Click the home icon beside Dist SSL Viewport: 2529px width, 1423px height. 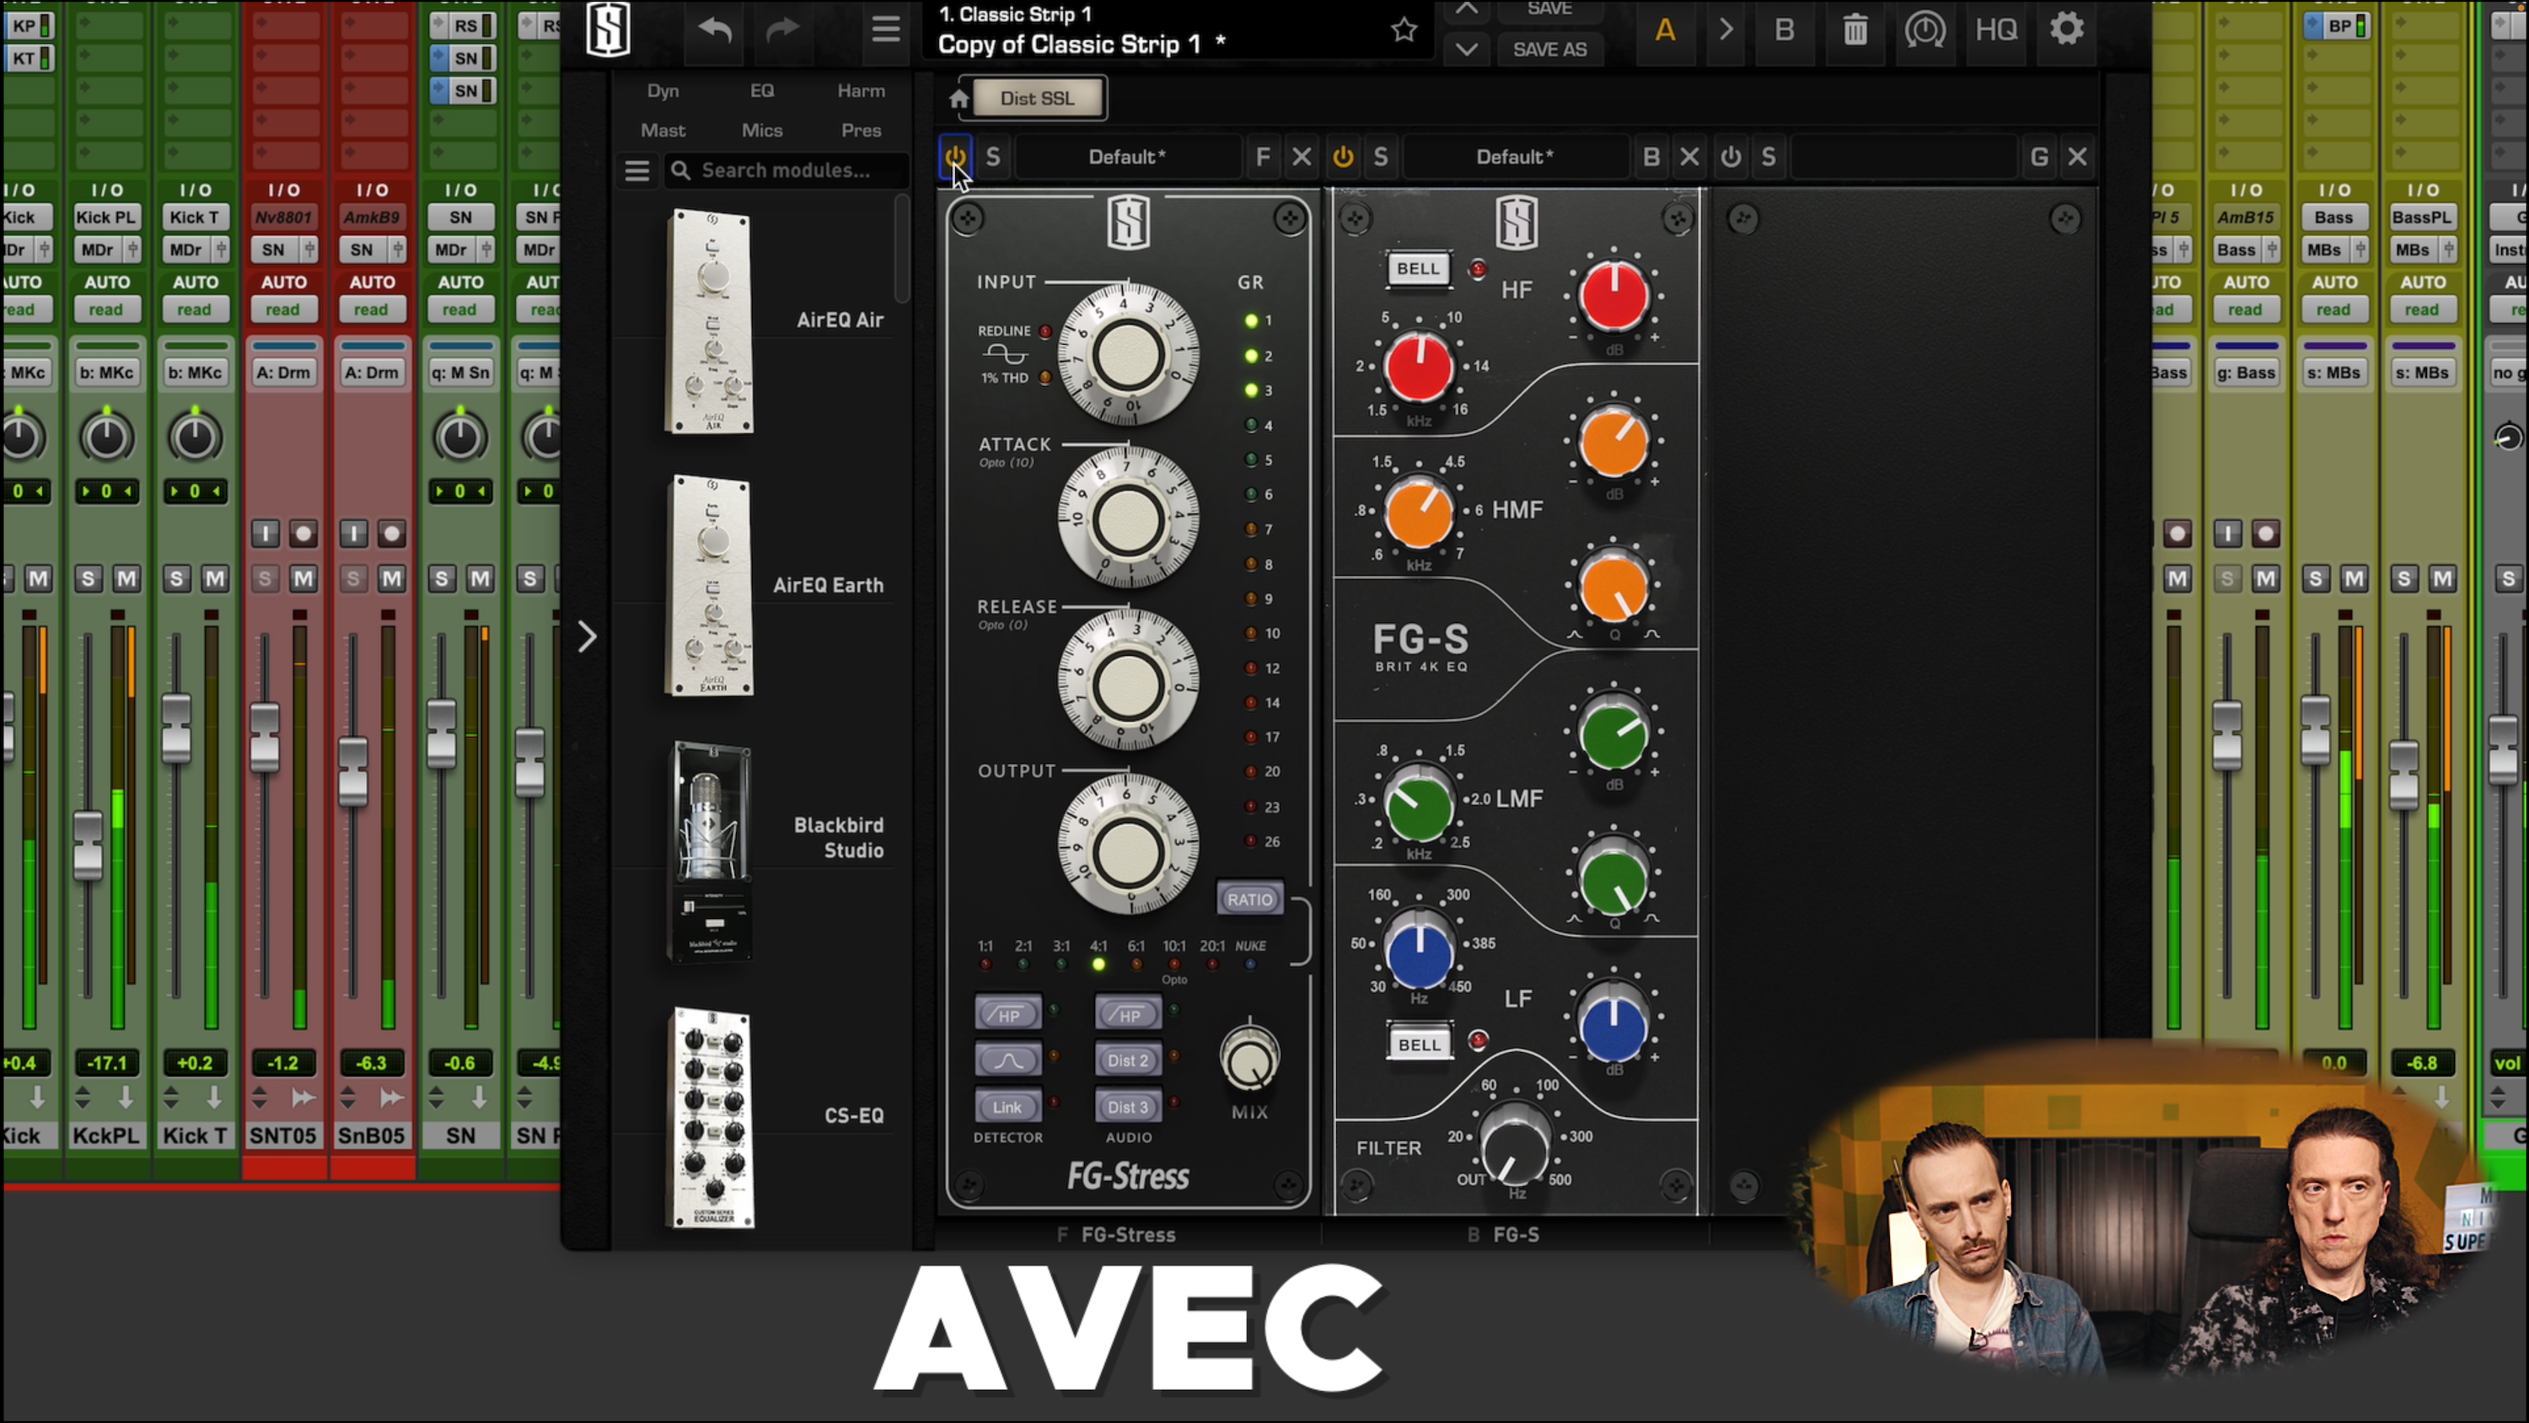coord(958,99)
